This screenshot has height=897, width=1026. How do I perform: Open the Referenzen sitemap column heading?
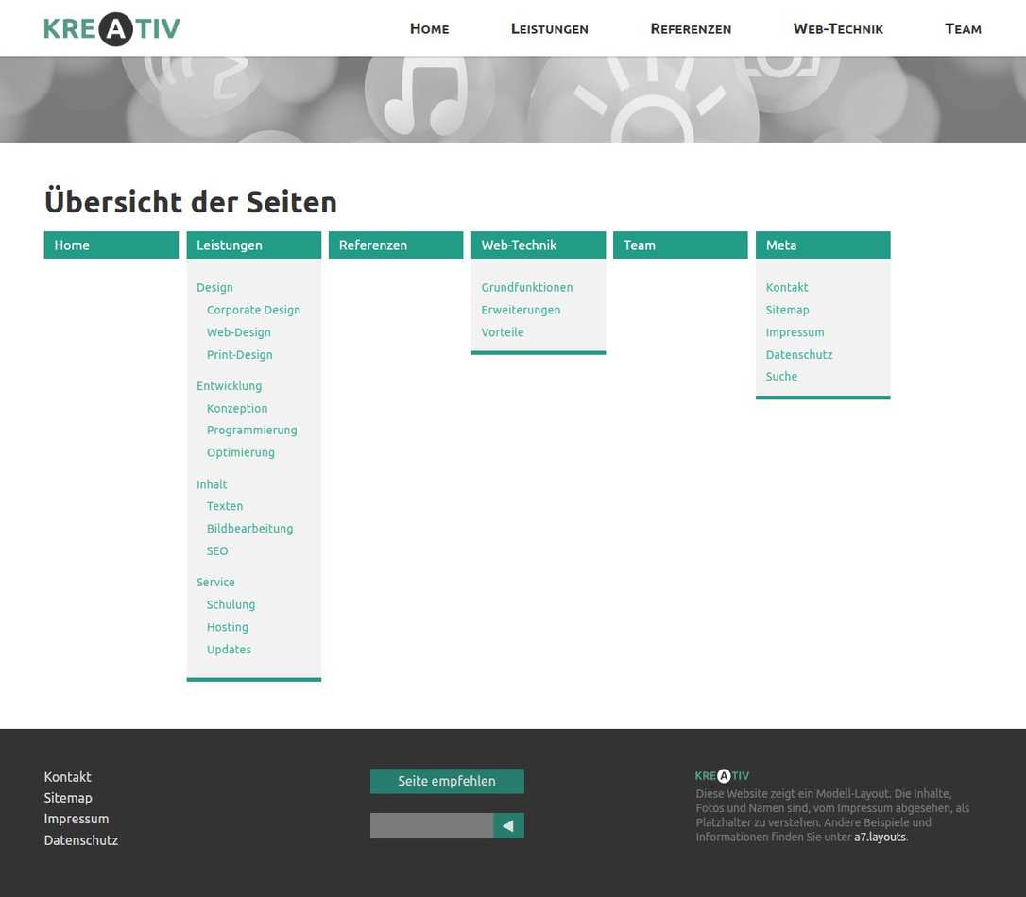click(x=373, y=245)
